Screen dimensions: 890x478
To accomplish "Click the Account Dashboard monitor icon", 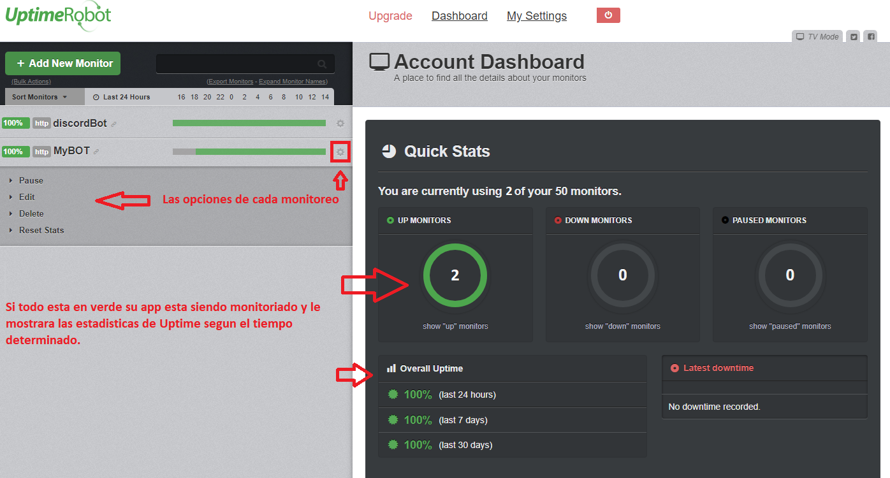I will pos(379,62).
